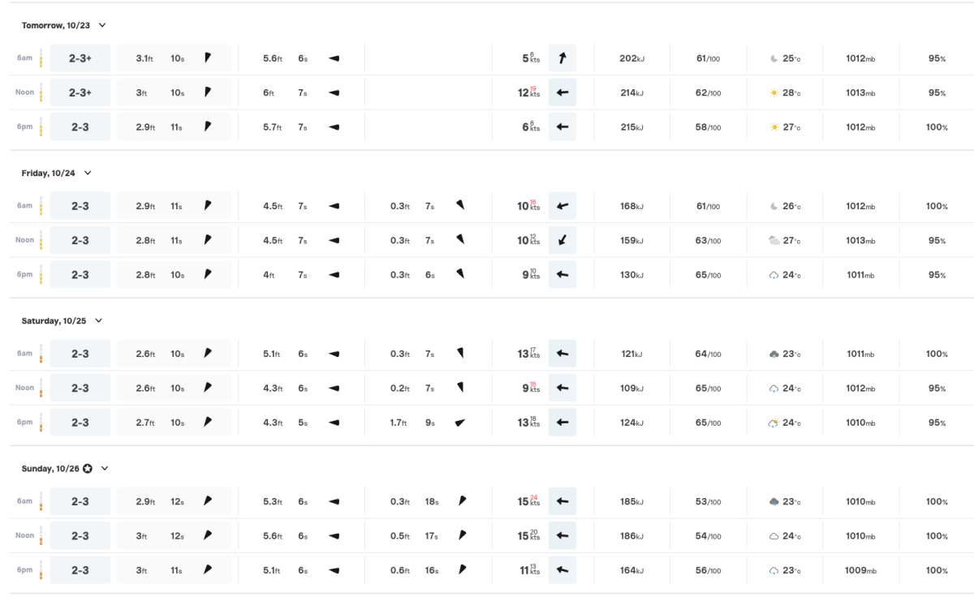974x597 pixels.
Task: Click the star badge beside Sunday, 10/26
Action: [x=87, y=469]
